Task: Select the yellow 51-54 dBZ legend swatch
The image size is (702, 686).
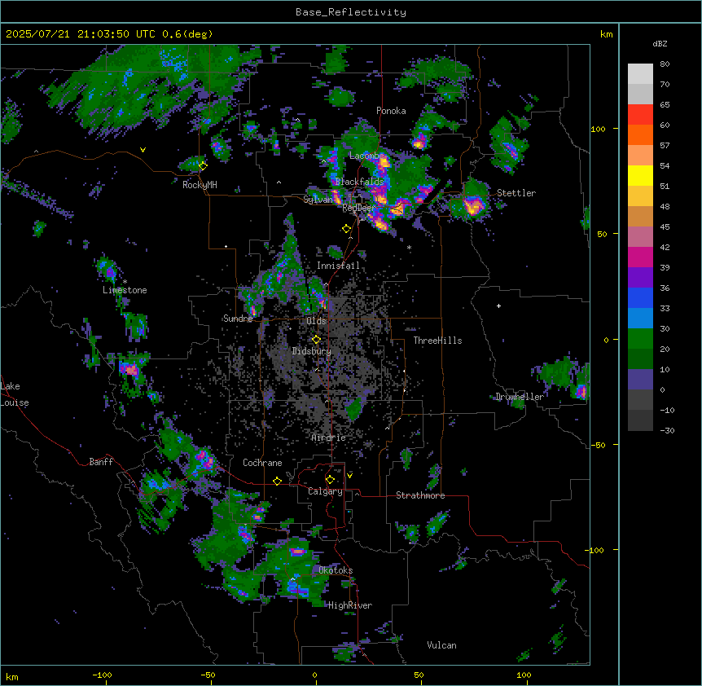Action: click(x=640, y=175)
